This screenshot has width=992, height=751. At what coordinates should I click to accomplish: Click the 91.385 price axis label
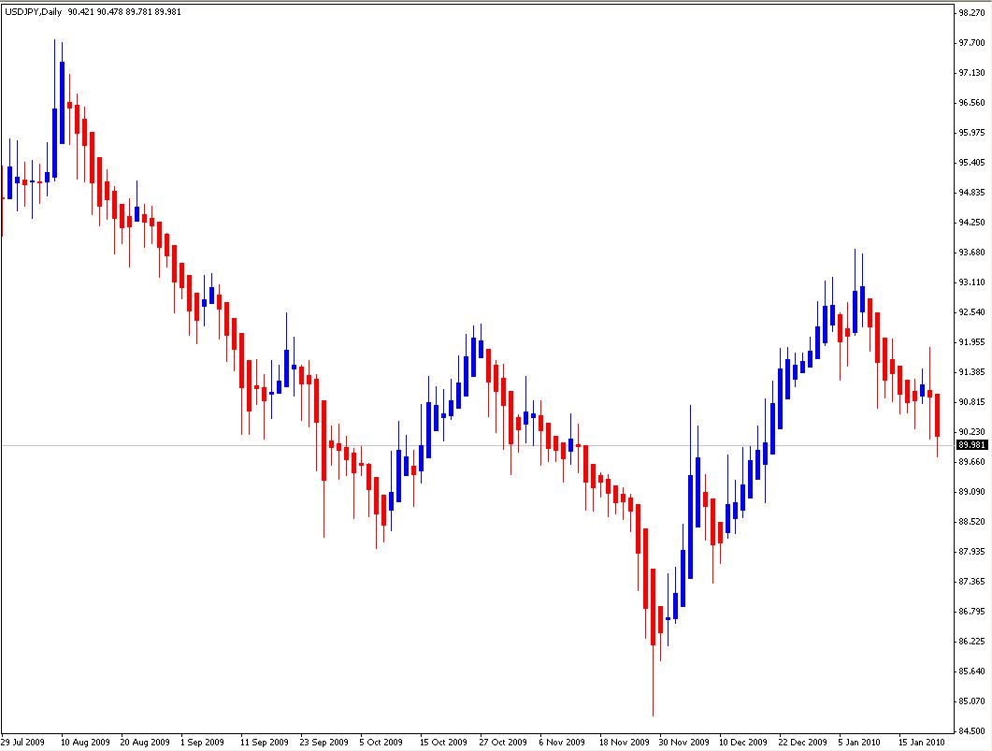pyautogui.click(x=971, y=372)
